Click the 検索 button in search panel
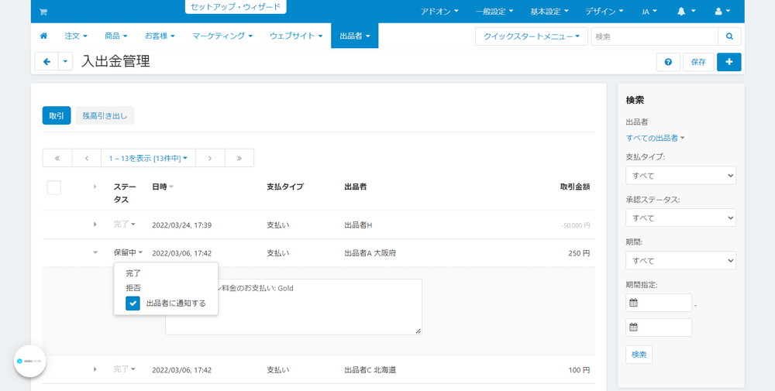Screen dimensions: 775x391 (x=639, y=355)
